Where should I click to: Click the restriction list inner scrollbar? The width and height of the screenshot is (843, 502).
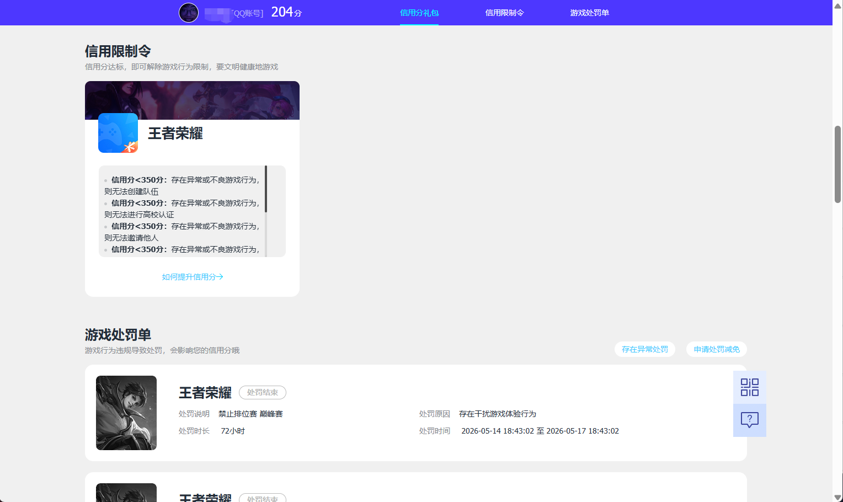click(x=266, y=189)
